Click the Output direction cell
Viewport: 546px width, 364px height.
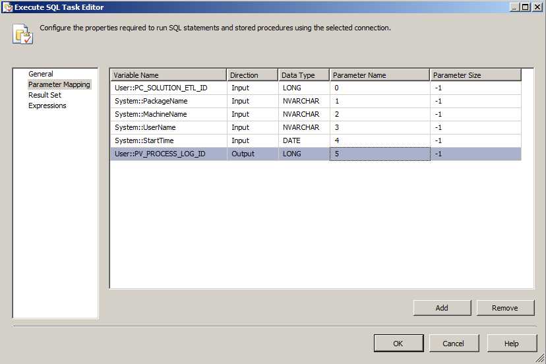pos(253,154)
